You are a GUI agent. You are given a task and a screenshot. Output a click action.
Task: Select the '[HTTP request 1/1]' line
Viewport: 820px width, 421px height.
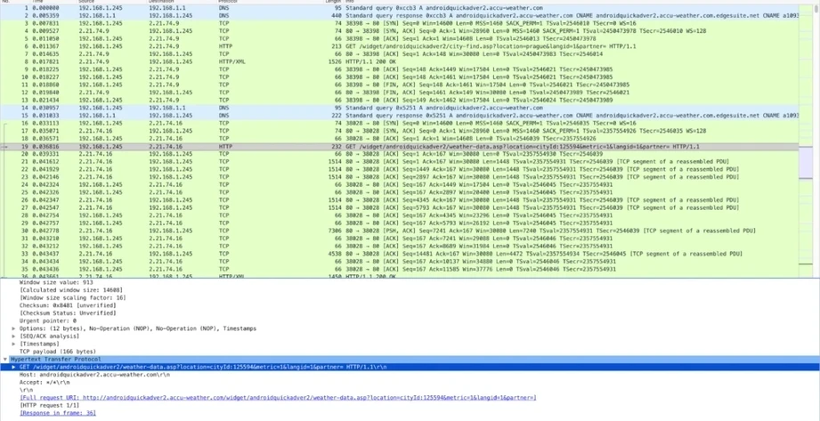49,405
